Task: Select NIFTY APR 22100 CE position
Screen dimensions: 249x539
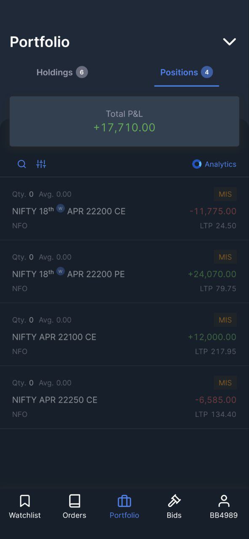Action: [124, 334]
